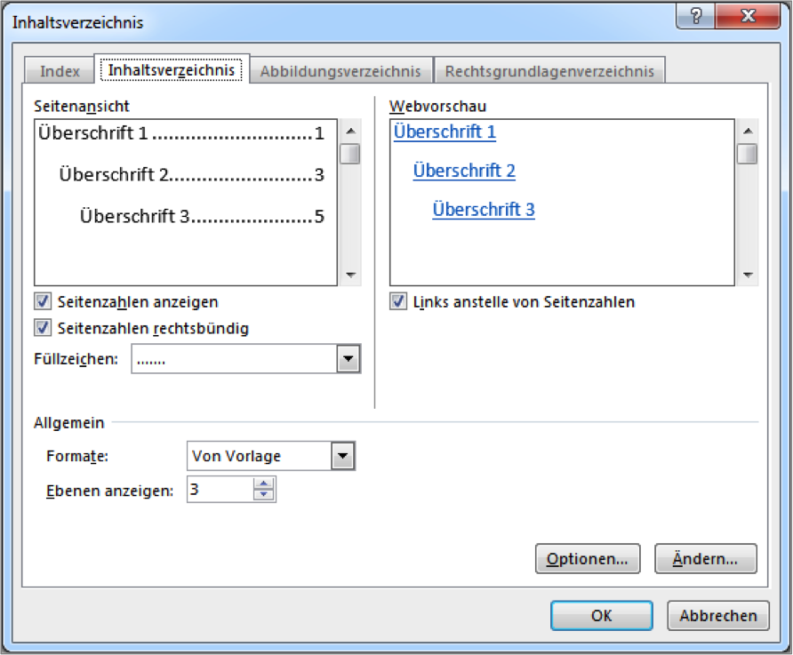The width and height of the screenshot is (793, 655).
Task: Open the Abbildungsverzeichnis tab
Action: (x=340, y=71)
